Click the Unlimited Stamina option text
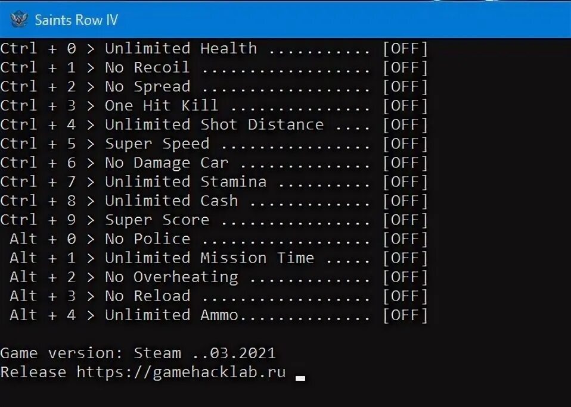 pos(186,181)
